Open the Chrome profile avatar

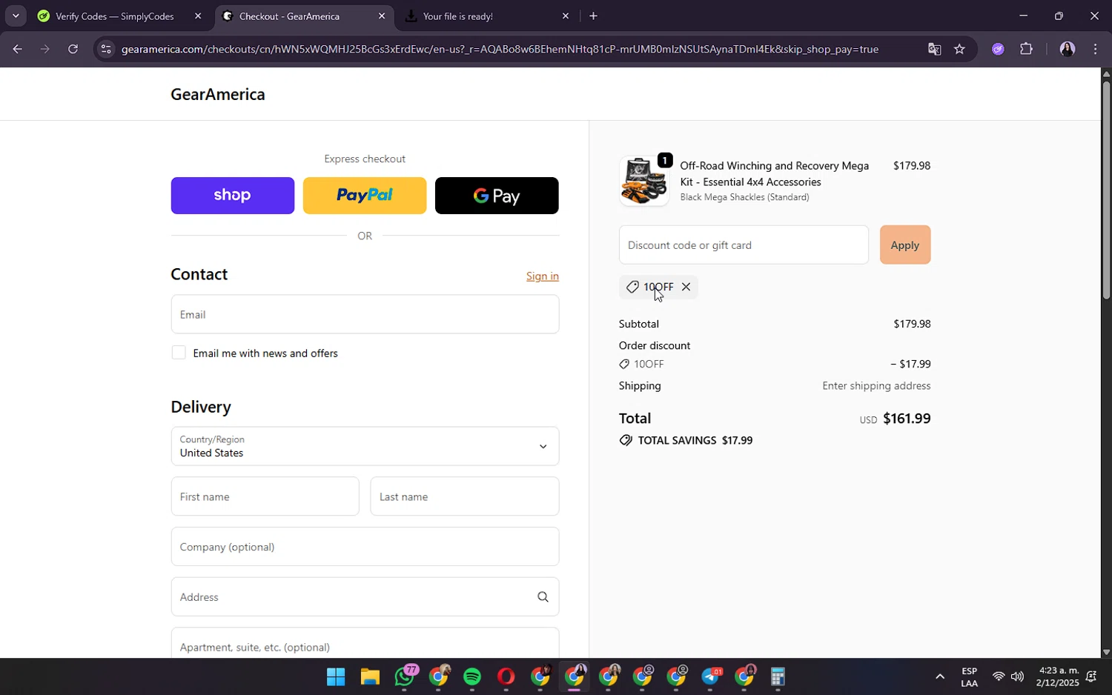point(1067,49)
